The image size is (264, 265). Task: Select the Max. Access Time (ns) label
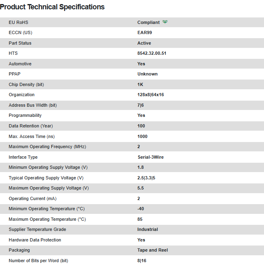click(x=32, y=136)
